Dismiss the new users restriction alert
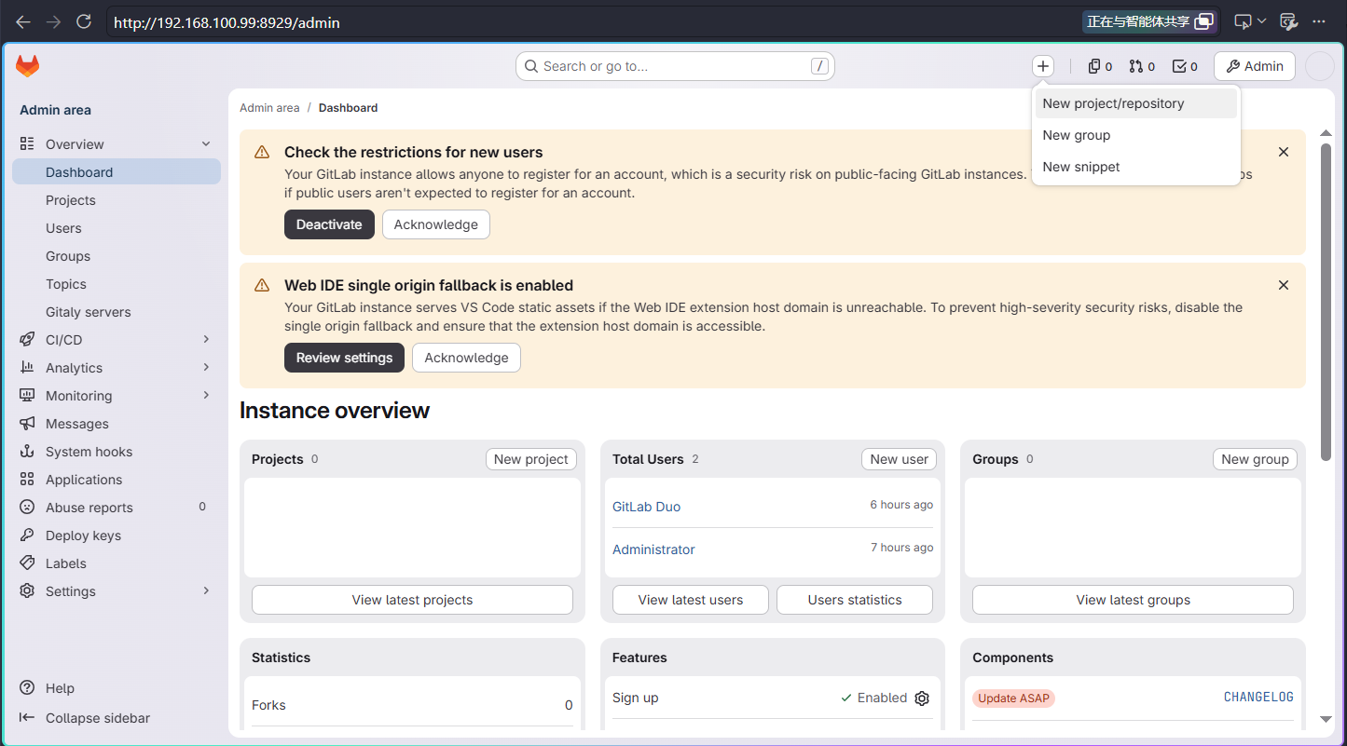Viewport: 1347px width, 746px height. [1284, 152]
